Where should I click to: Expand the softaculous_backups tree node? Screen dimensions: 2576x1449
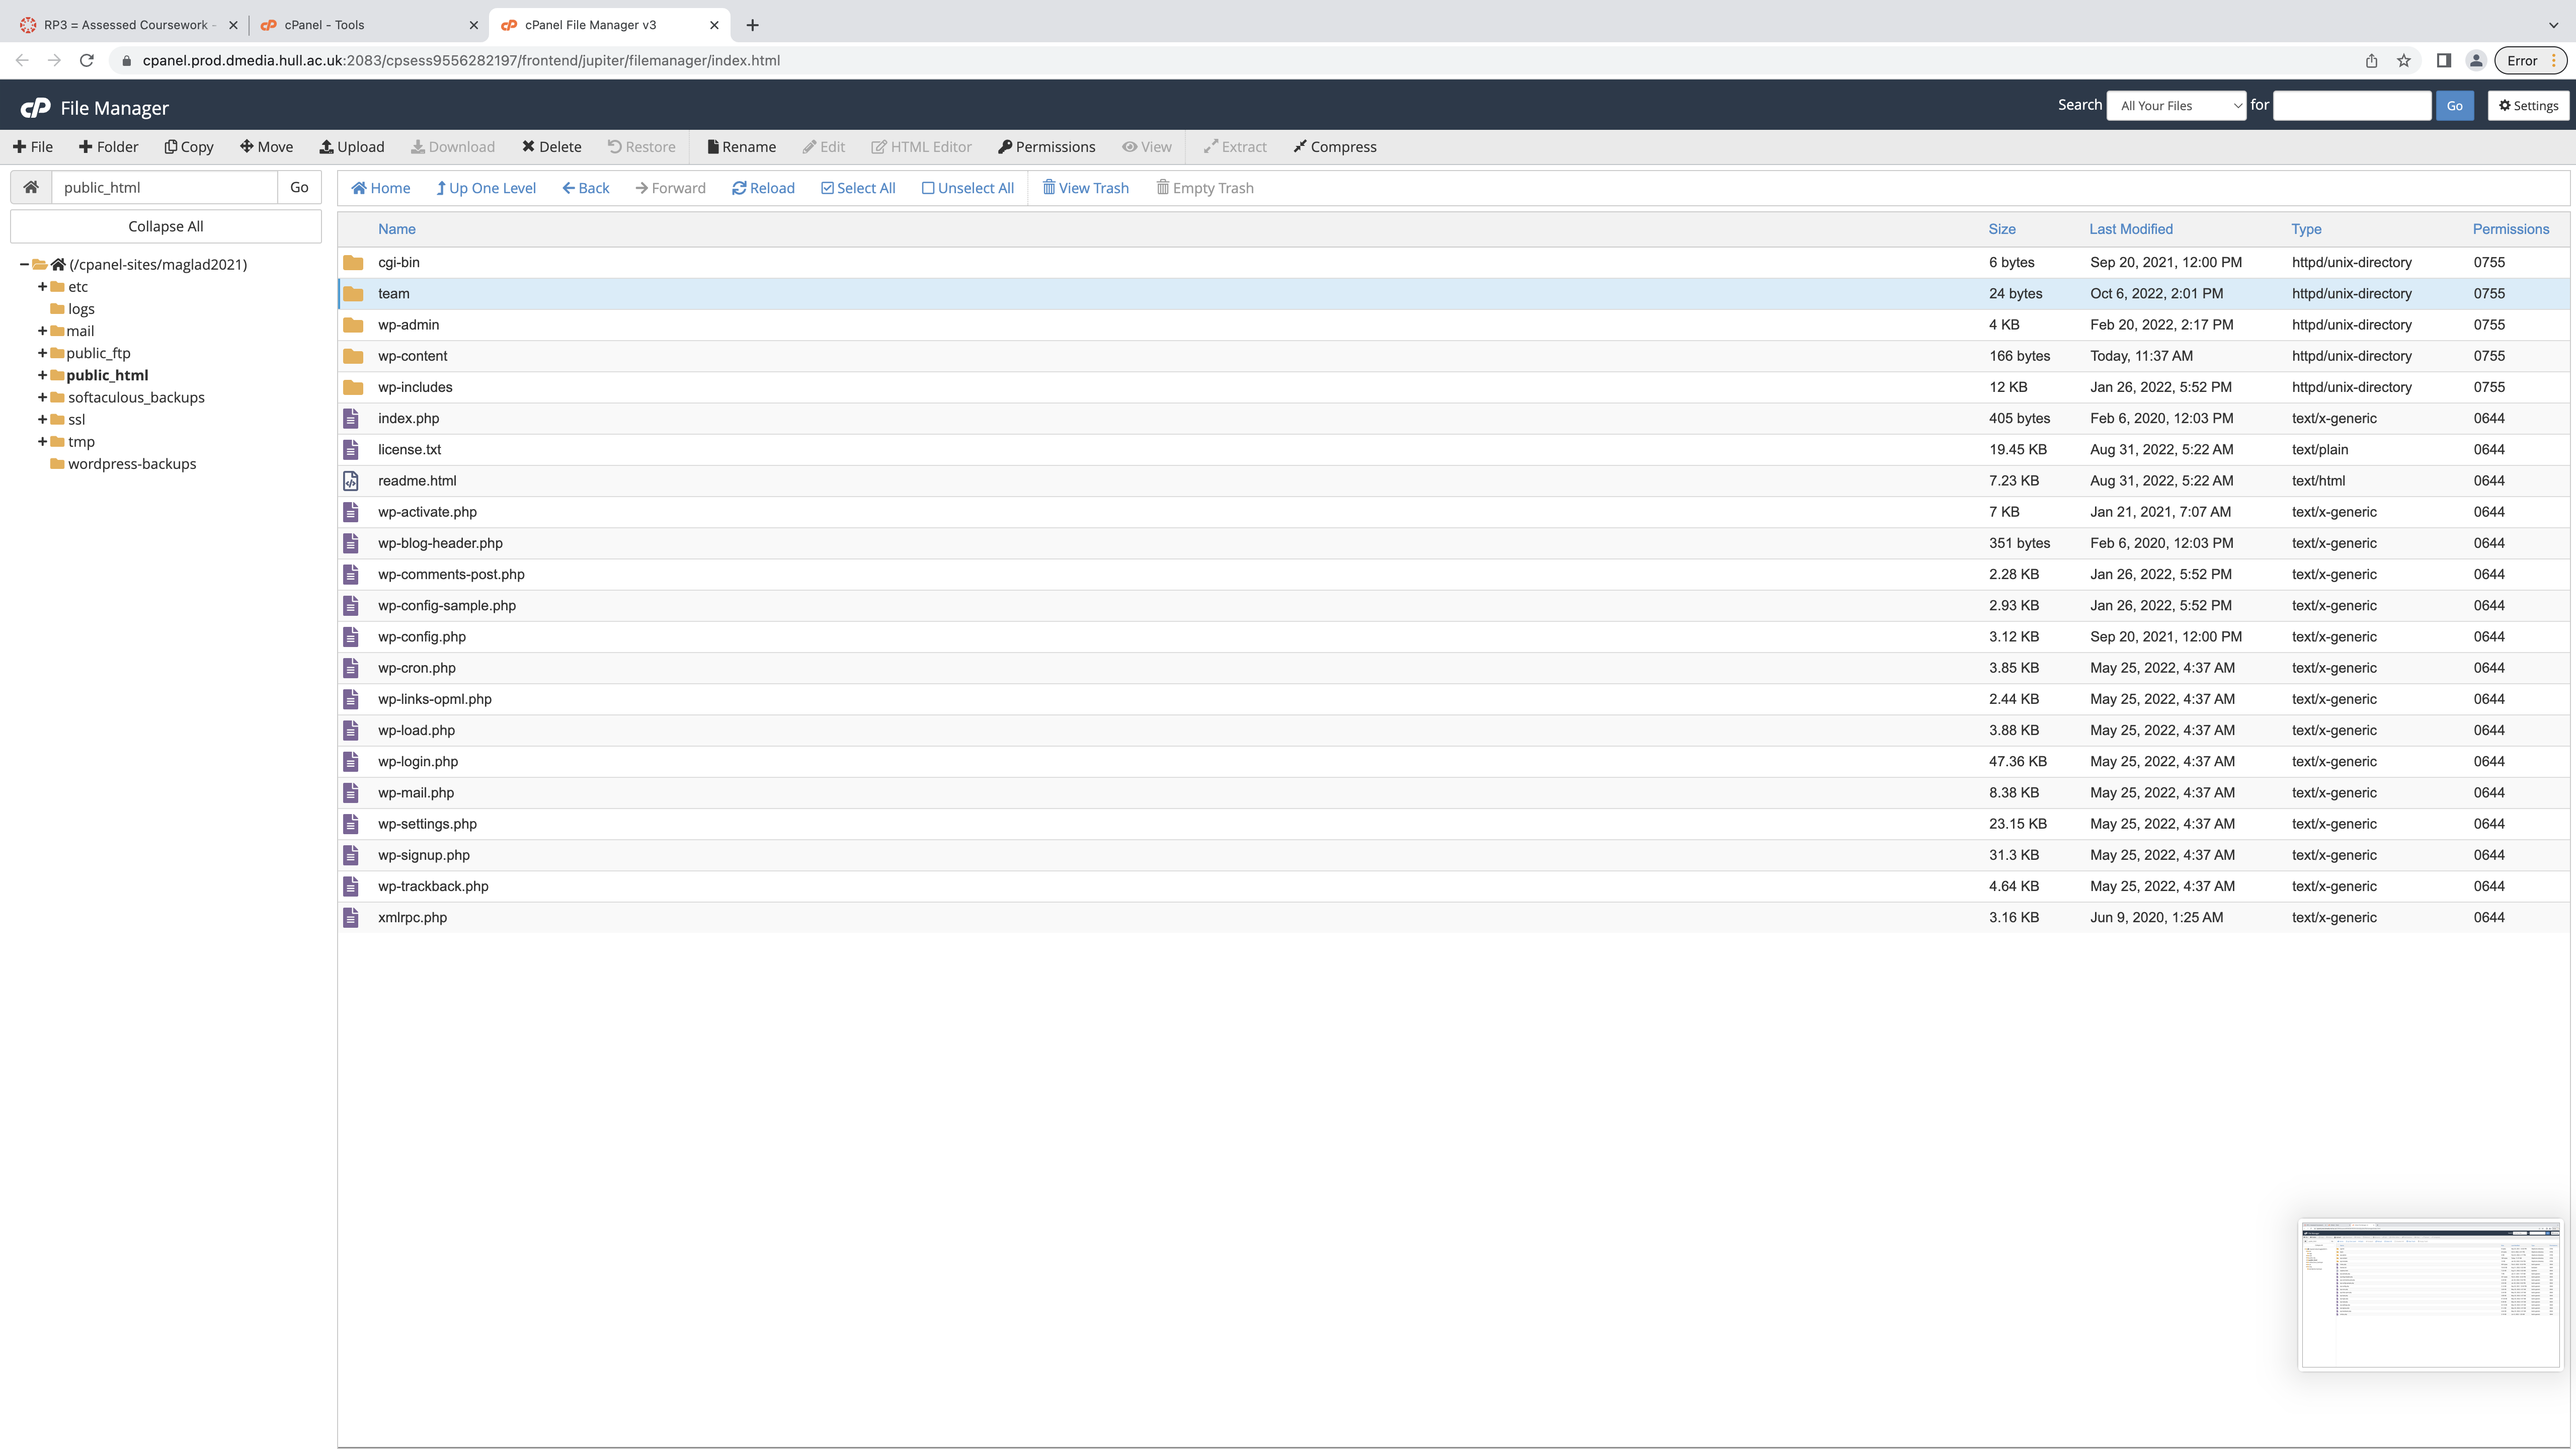pos(42,397)
